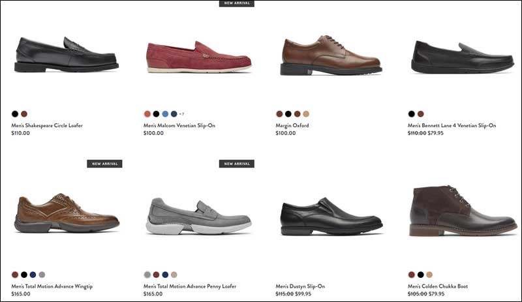
Task: Click struck-through $110.00 price of Bennett Lane 4
Action: pyautogui.click(x=417, y=133)
